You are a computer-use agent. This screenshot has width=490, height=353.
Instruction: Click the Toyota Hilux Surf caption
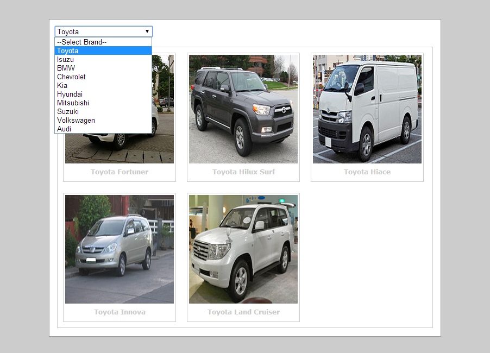point(243,172)
